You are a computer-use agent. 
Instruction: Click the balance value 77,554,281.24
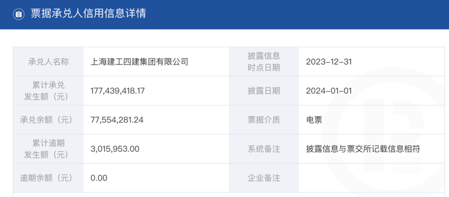click(x=117, y=120)
